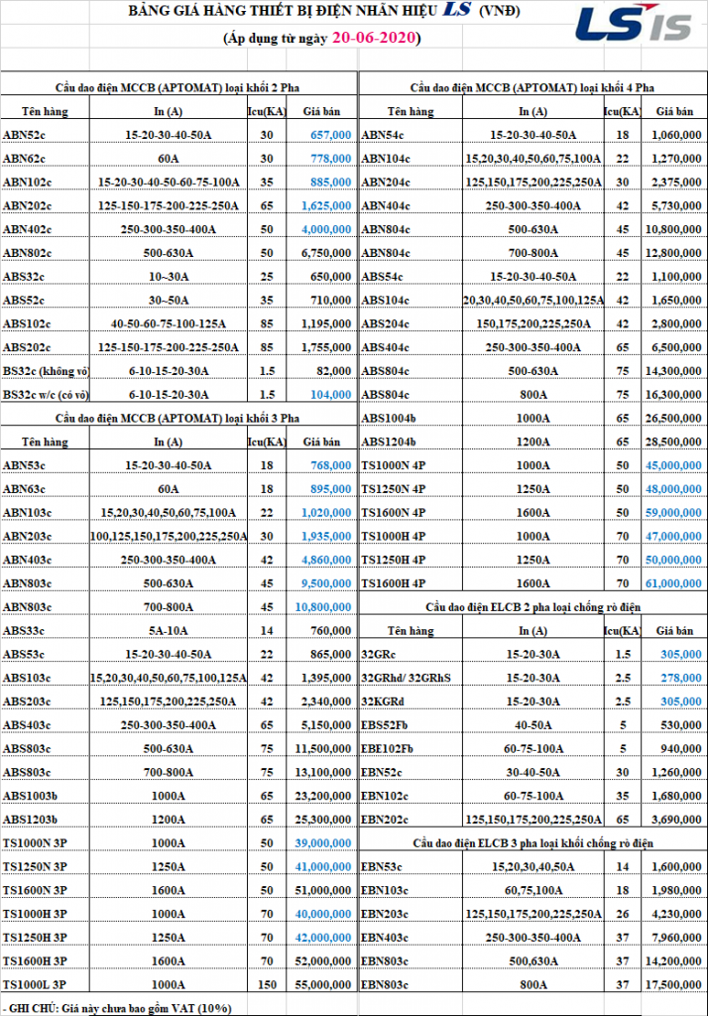Image resolution: width=708 pixels, height=1016 pixels.
Task: Click the ELCB 2 pha chống rò điện header
Action: (x=532, y=606)
